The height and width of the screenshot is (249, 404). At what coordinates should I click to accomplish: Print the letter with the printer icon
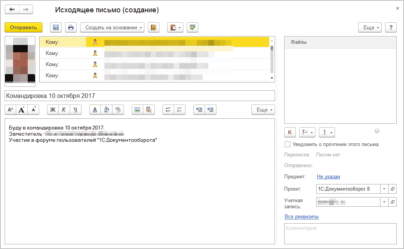[71, 28]
